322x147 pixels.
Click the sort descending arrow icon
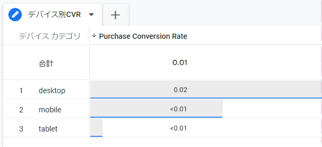(x=94, y=36)
